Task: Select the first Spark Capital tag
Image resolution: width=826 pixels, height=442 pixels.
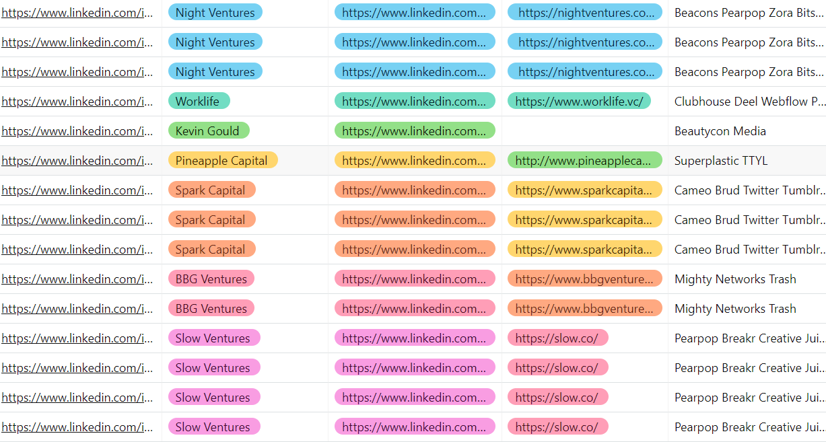Action: tap(212, 190)
